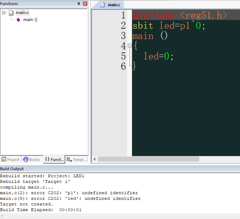Image resolution: width=240 pixels, height=219 pixels.
Task: Select the main.c entry in Functions tree
Action: [22, 13]
